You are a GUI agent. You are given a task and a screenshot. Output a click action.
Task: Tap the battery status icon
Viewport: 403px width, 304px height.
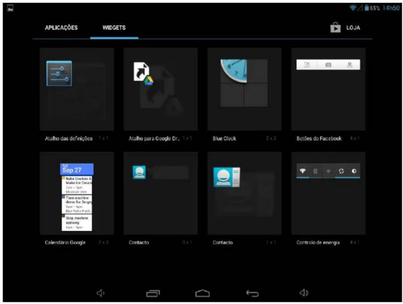[367, 8]
